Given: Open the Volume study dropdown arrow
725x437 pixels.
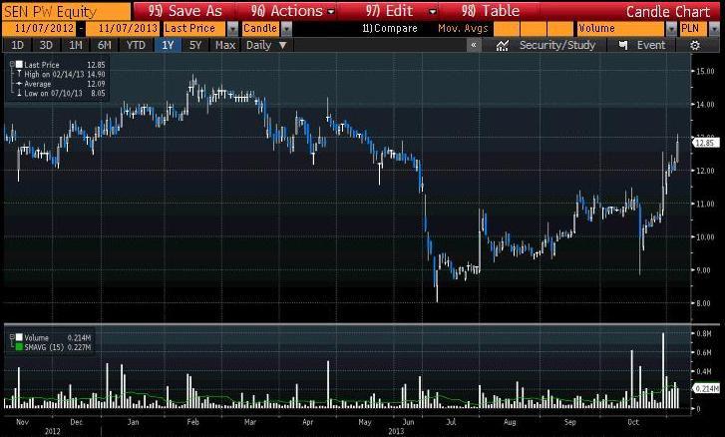Looking at the screenshot, I should 671,29.
